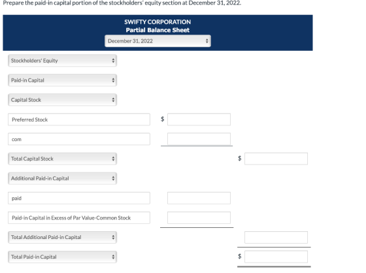Image resolution: width=366 pixels, height=273 pixels.
Task: Open the Paid-in Capital dropdown
Action: point(62,80)
